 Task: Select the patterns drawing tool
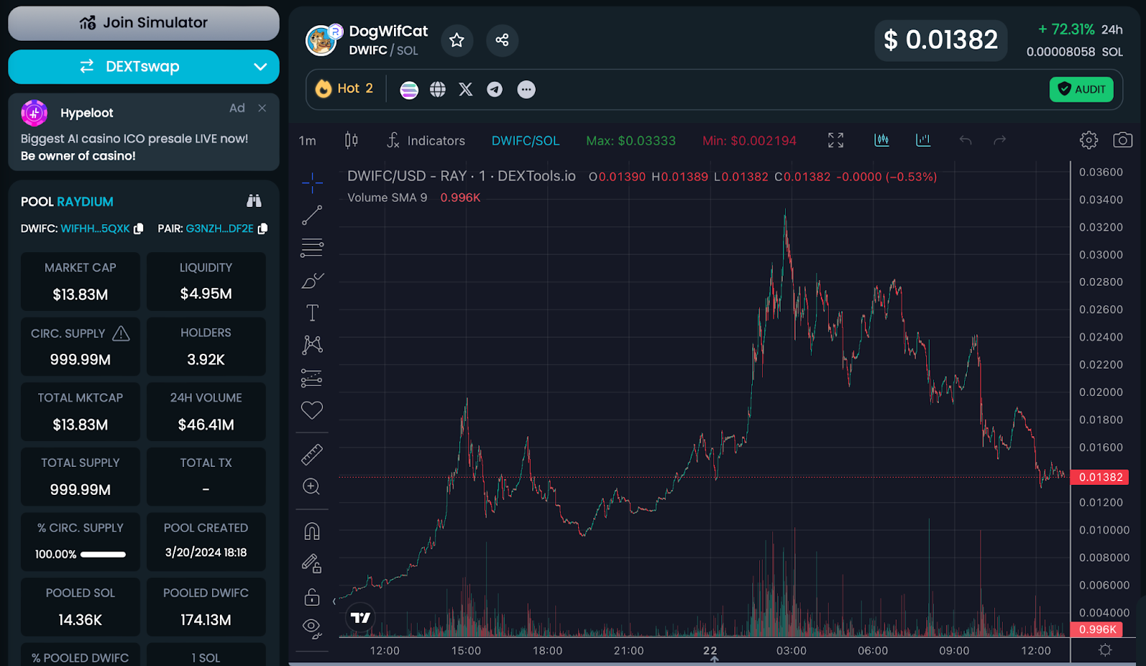(x=312, y=345)
